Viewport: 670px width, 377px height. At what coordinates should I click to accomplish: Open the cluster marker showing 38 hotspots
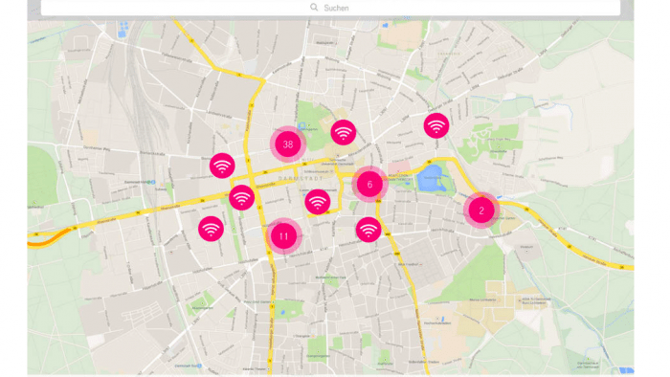288,144
